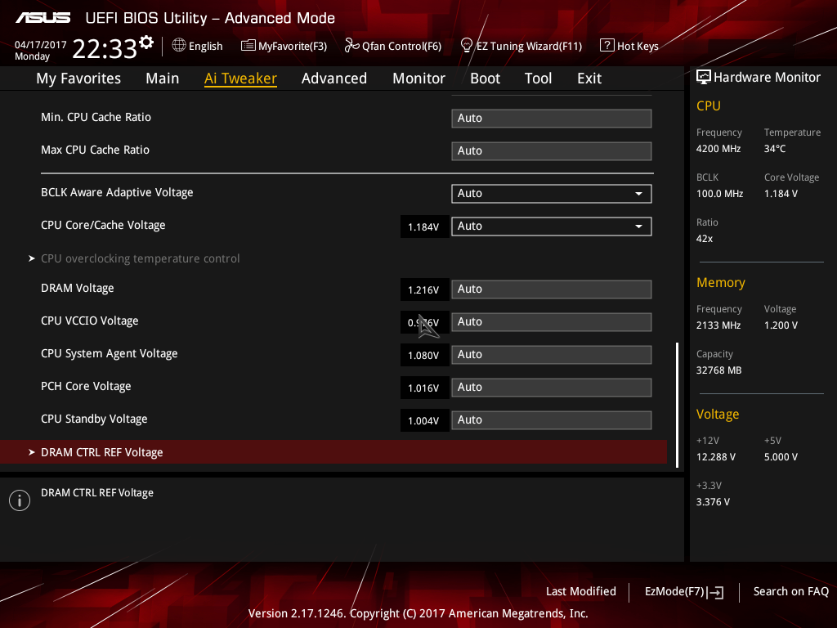Click the CPU System Agent Voltage label
The height and width of the screenshot is (628, 837).
click(x=110, y=353)
